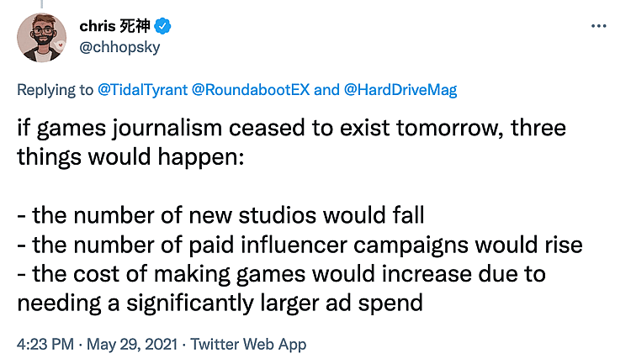Click the "Replying to" label
Image resolution: width=631 pixels, height=364 pixels.
click(57, 90)
